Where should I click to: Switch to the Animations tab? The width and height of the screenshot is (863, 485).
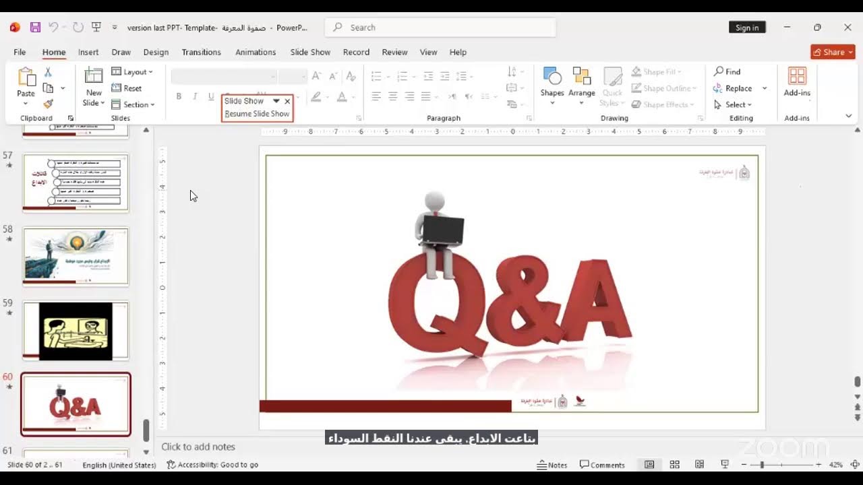tap(256, 52)
